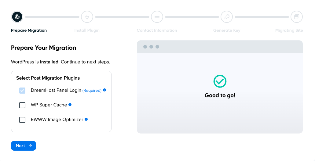Enable the WP Super Cache checkbox

pyautogui.click(x=22, y=105)
